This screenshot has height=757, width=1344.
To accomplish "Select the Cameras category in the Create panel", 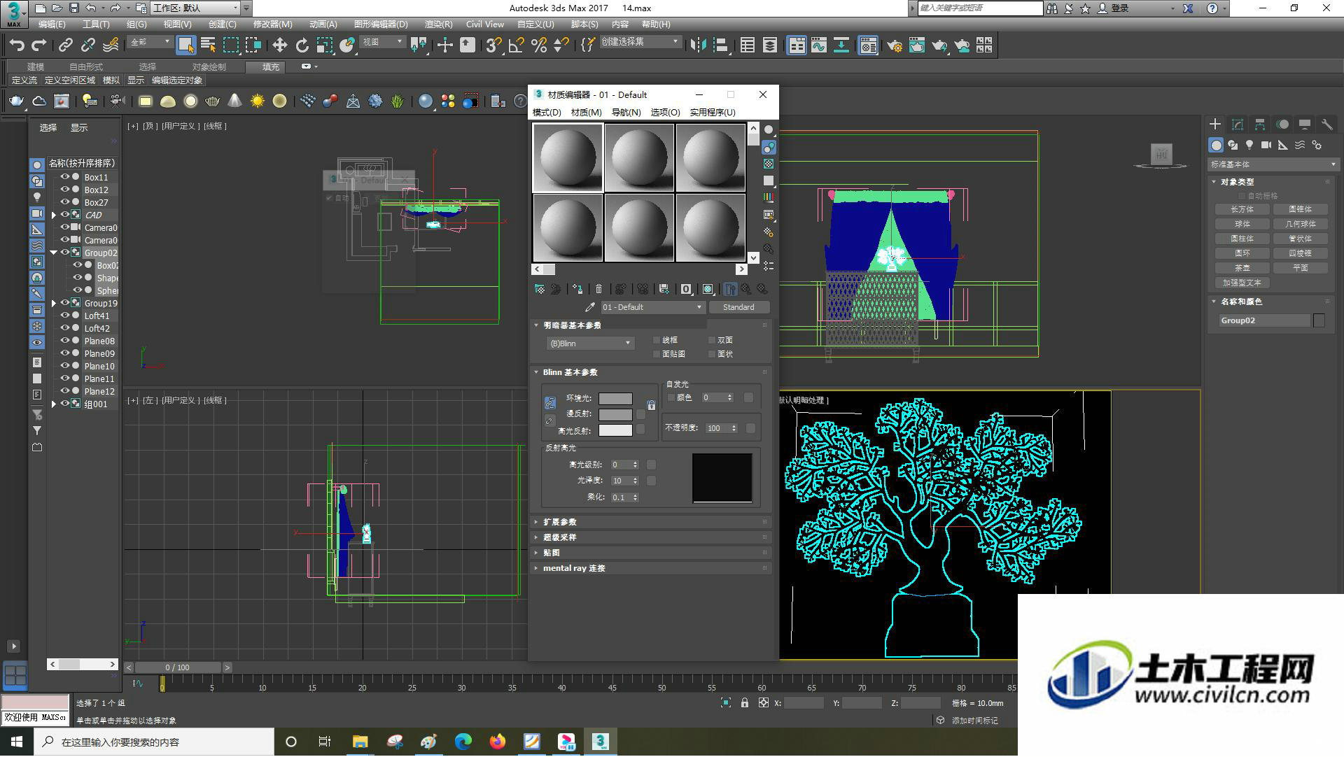I will tap(1266, 146).
